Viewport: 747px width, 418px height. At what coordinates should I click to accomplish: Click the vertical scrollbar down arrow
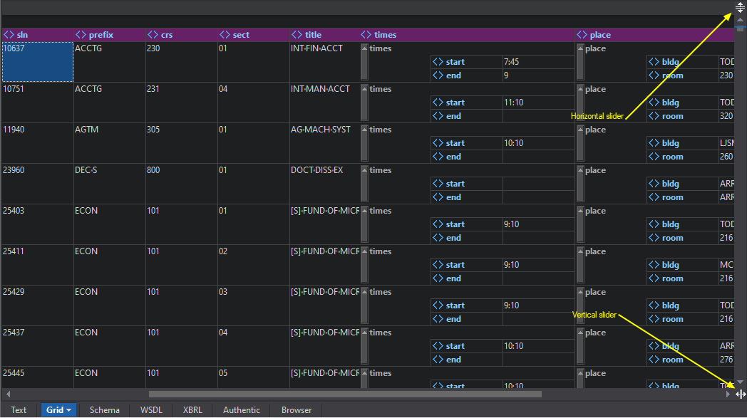tap(741, 382)
